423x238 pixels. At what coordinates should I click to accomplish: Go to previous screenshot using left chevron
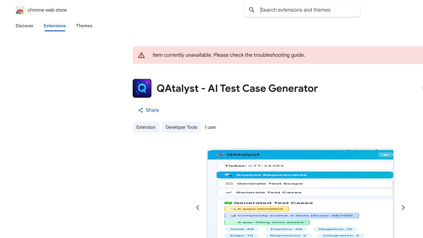point(198,208)
